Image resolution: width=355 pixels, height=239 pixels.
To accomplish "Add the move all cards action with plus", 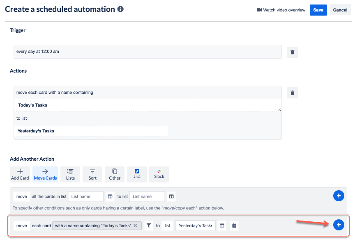I will (x=339, y=196).
